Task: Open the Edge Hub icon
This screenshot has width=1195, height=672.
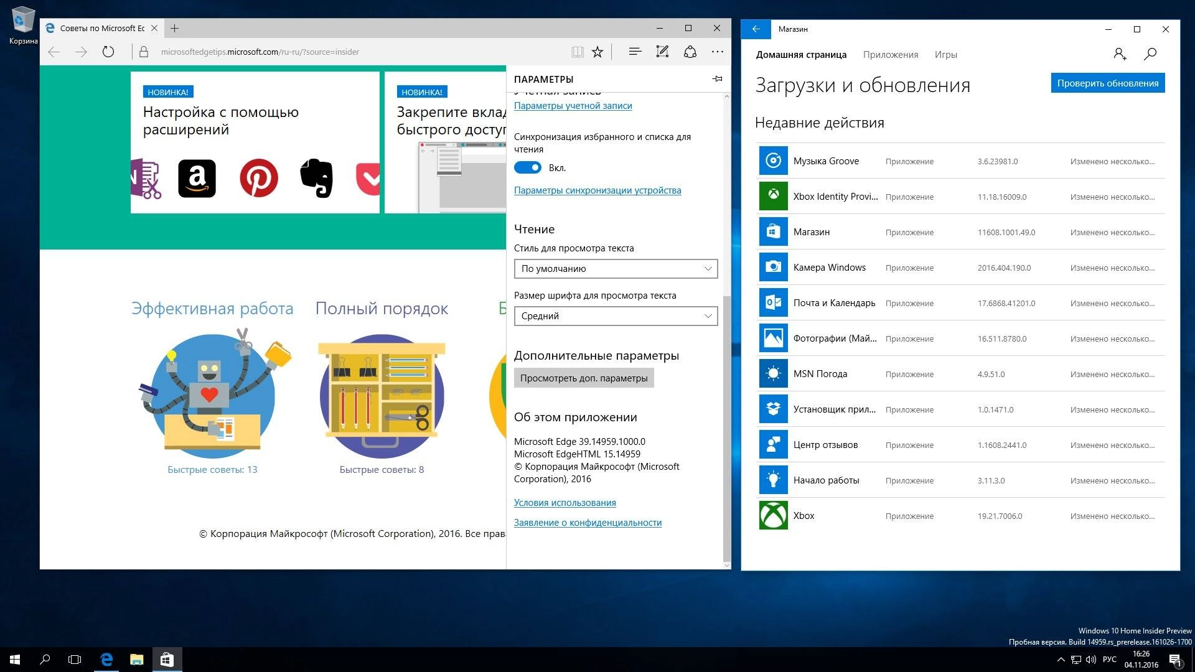Action: click(x=635, y=52)
